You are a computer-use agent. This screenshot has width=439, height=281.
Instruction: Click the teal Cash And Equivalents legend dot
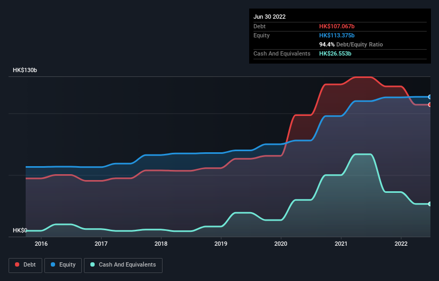[x=93, y=264]
